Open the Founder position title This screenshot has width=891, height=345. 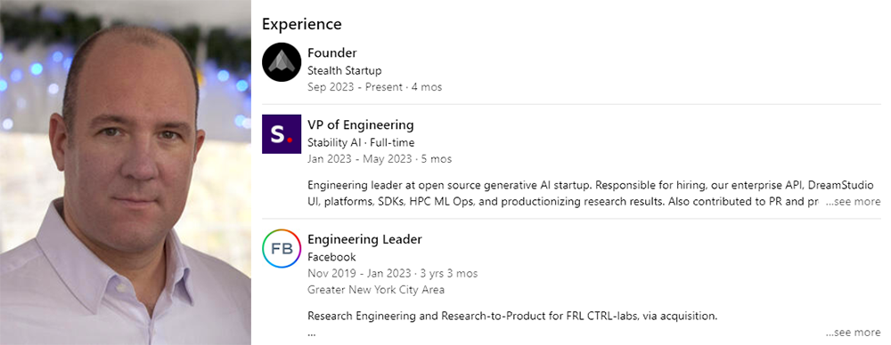click(x=331, y=52)
